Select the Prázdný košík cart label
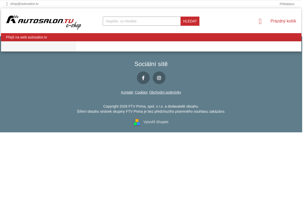The width and height of the screenshot is (306, 204). (283, 21)
